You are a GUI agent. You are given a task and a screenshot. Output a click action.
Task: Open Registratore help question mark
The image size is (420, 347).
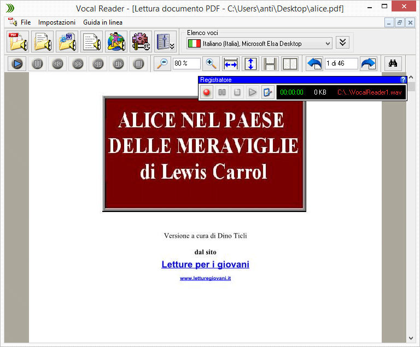[403, 80]
